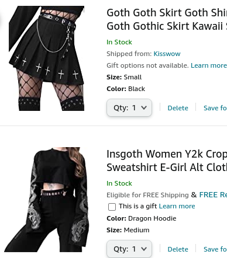This screenshot has width=227, height=258.
Task: Open the Insgoth Women Y2k Crop title
Action: click(x=167, y=161)
